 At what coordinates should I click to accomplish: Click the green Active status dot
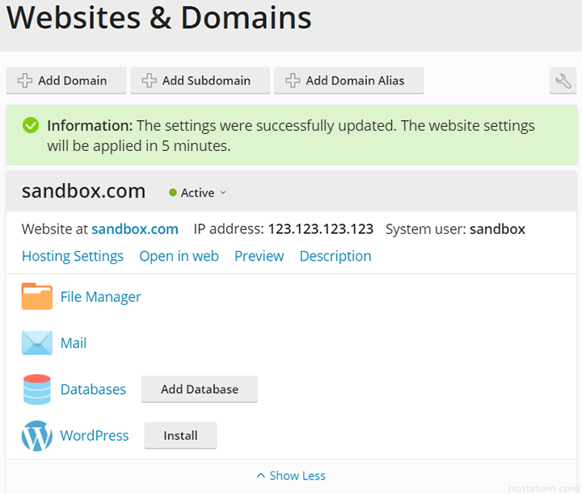pos(173,193)
